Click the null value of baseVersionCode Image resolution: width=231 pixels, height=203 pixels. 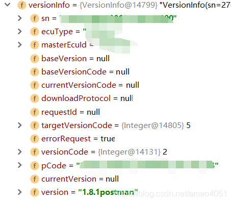coord(122,72)
